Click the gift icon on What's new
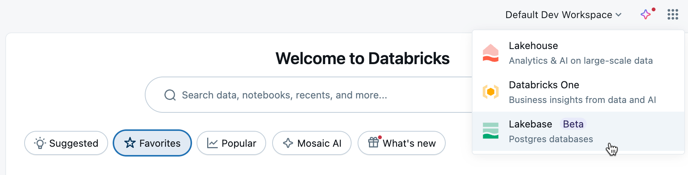The image size is (688, 175). pos(373,143)
